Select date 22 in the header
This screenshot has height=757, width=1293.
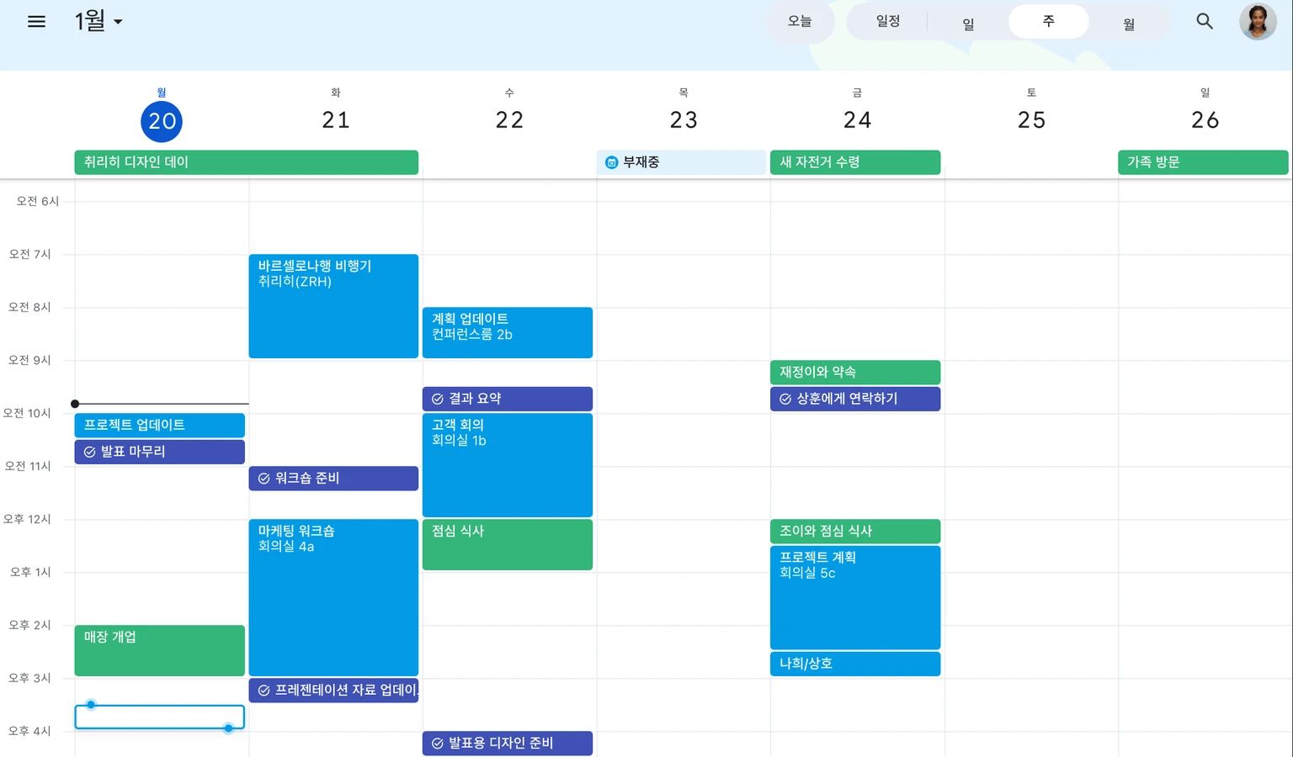click(509, 121)
